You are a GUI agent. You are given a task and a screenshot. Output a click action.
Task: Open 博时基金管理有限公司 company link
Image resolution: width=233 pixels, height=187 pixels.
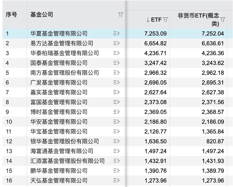[59, 112]
